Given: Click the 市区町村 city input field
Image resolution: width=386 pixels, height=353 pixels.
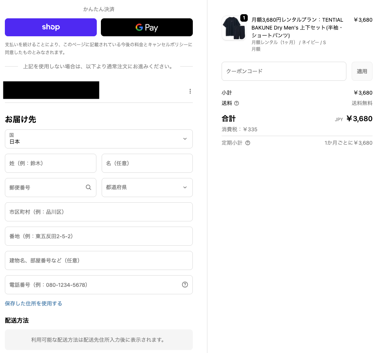Looking at the screenshot, I should tap(99, 212).
